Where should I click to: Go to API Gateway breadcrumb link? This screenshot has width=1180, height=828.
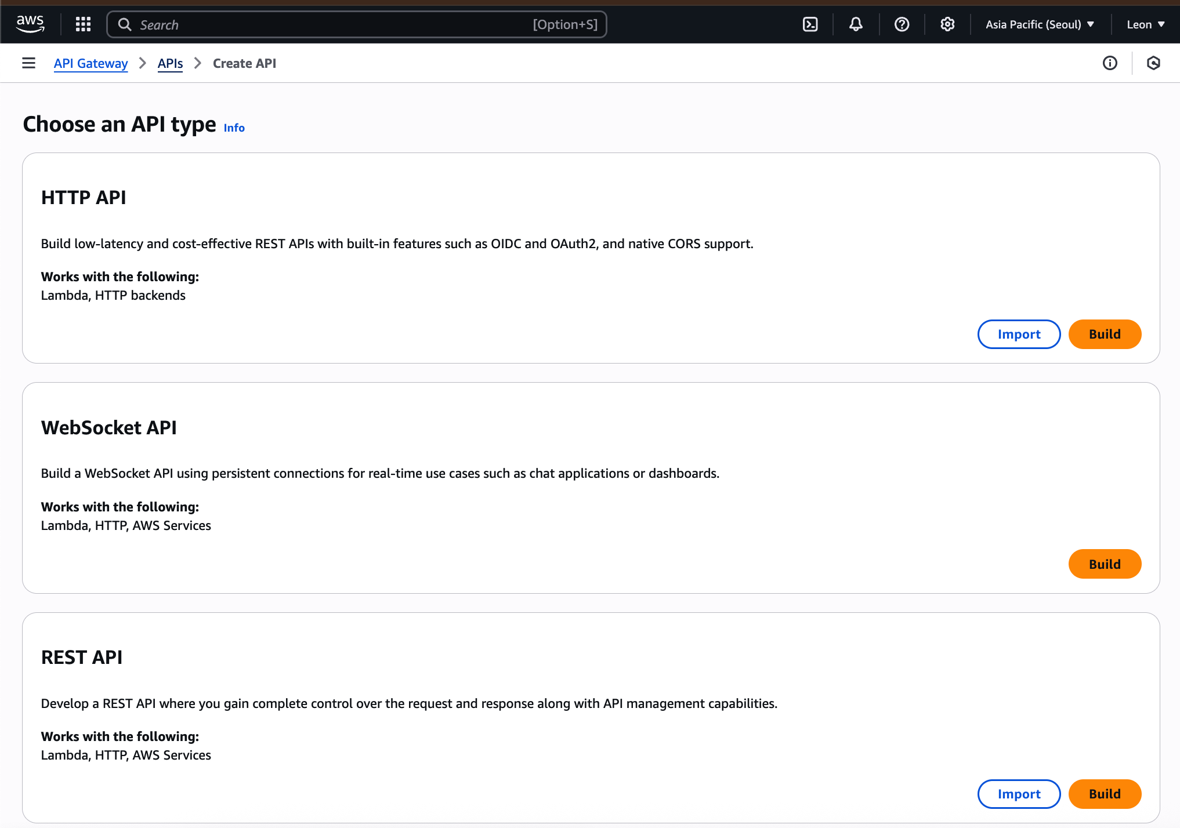(x=91, y=63)
